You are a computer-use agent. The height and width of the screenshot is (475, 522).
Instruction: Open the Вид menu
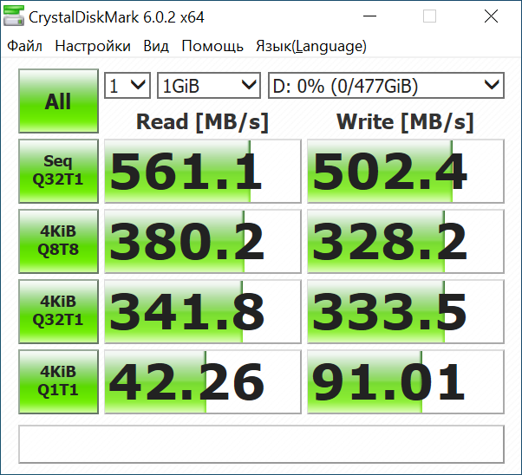(156, 46)
